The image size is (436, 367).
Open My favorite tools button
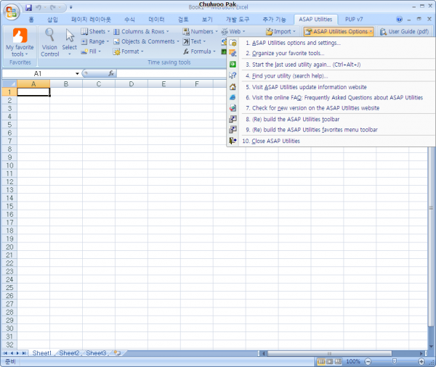coord(20,42)
